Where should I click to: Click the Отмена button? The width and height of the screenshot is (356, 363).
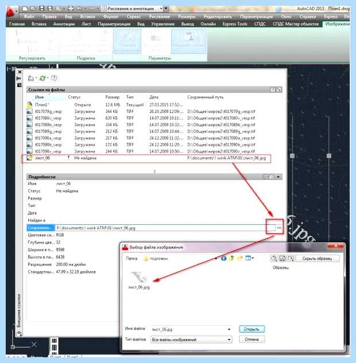pos(251,339)
